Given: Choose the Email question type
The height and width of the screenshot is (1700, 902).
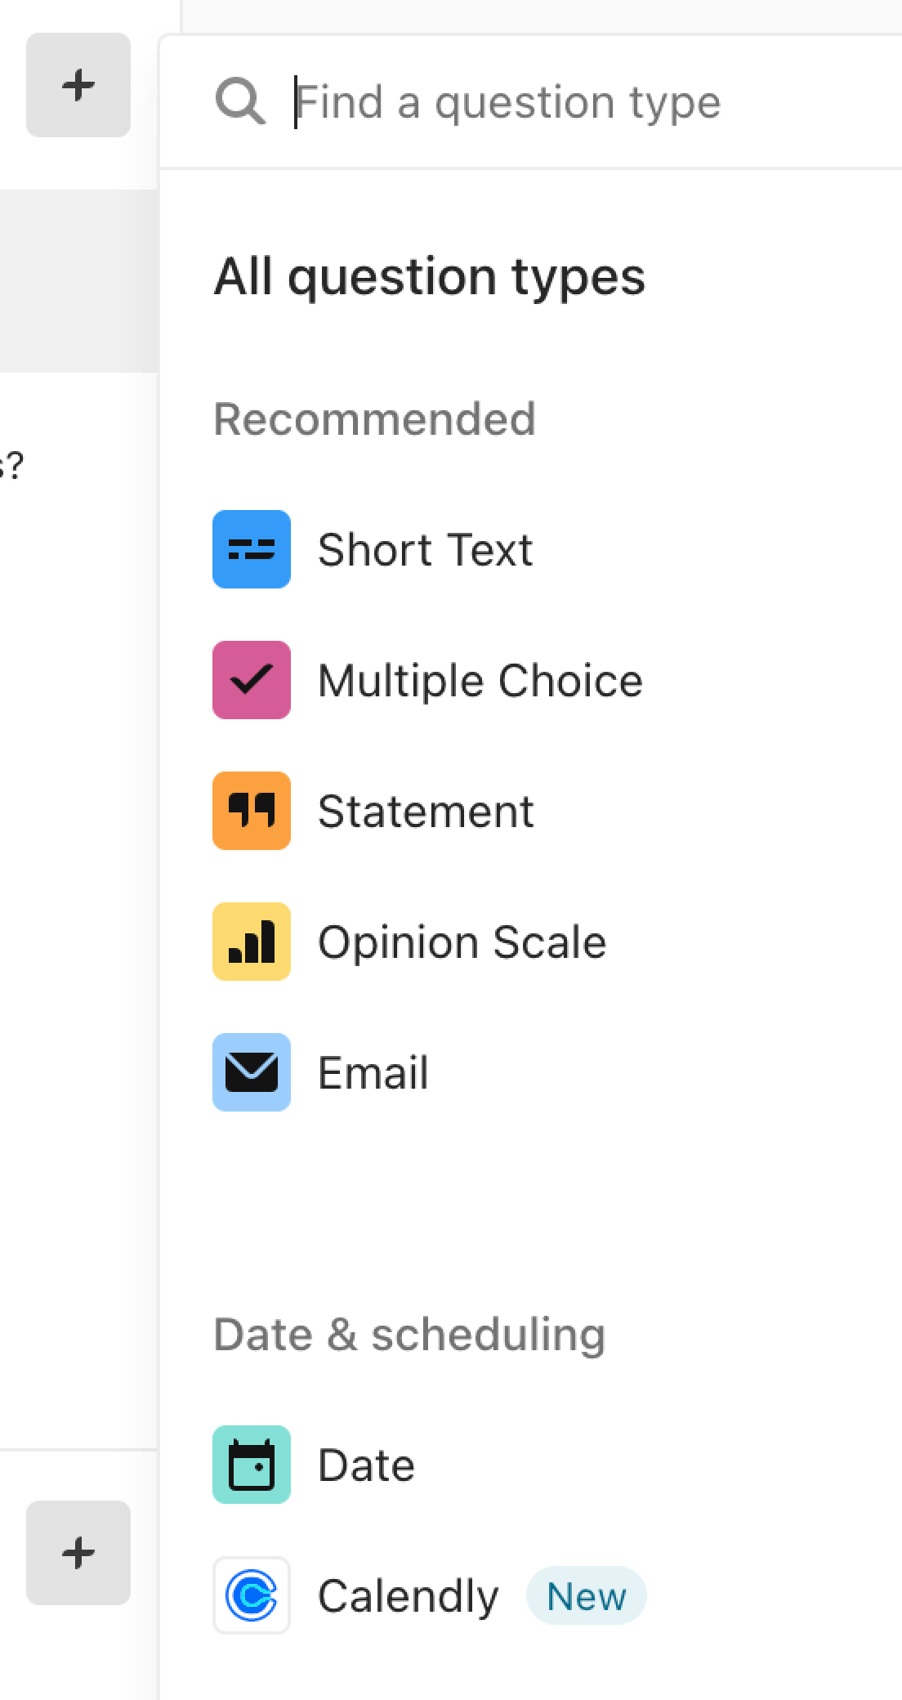Looking at the screenshot, I should click(x=373, y=1073).
